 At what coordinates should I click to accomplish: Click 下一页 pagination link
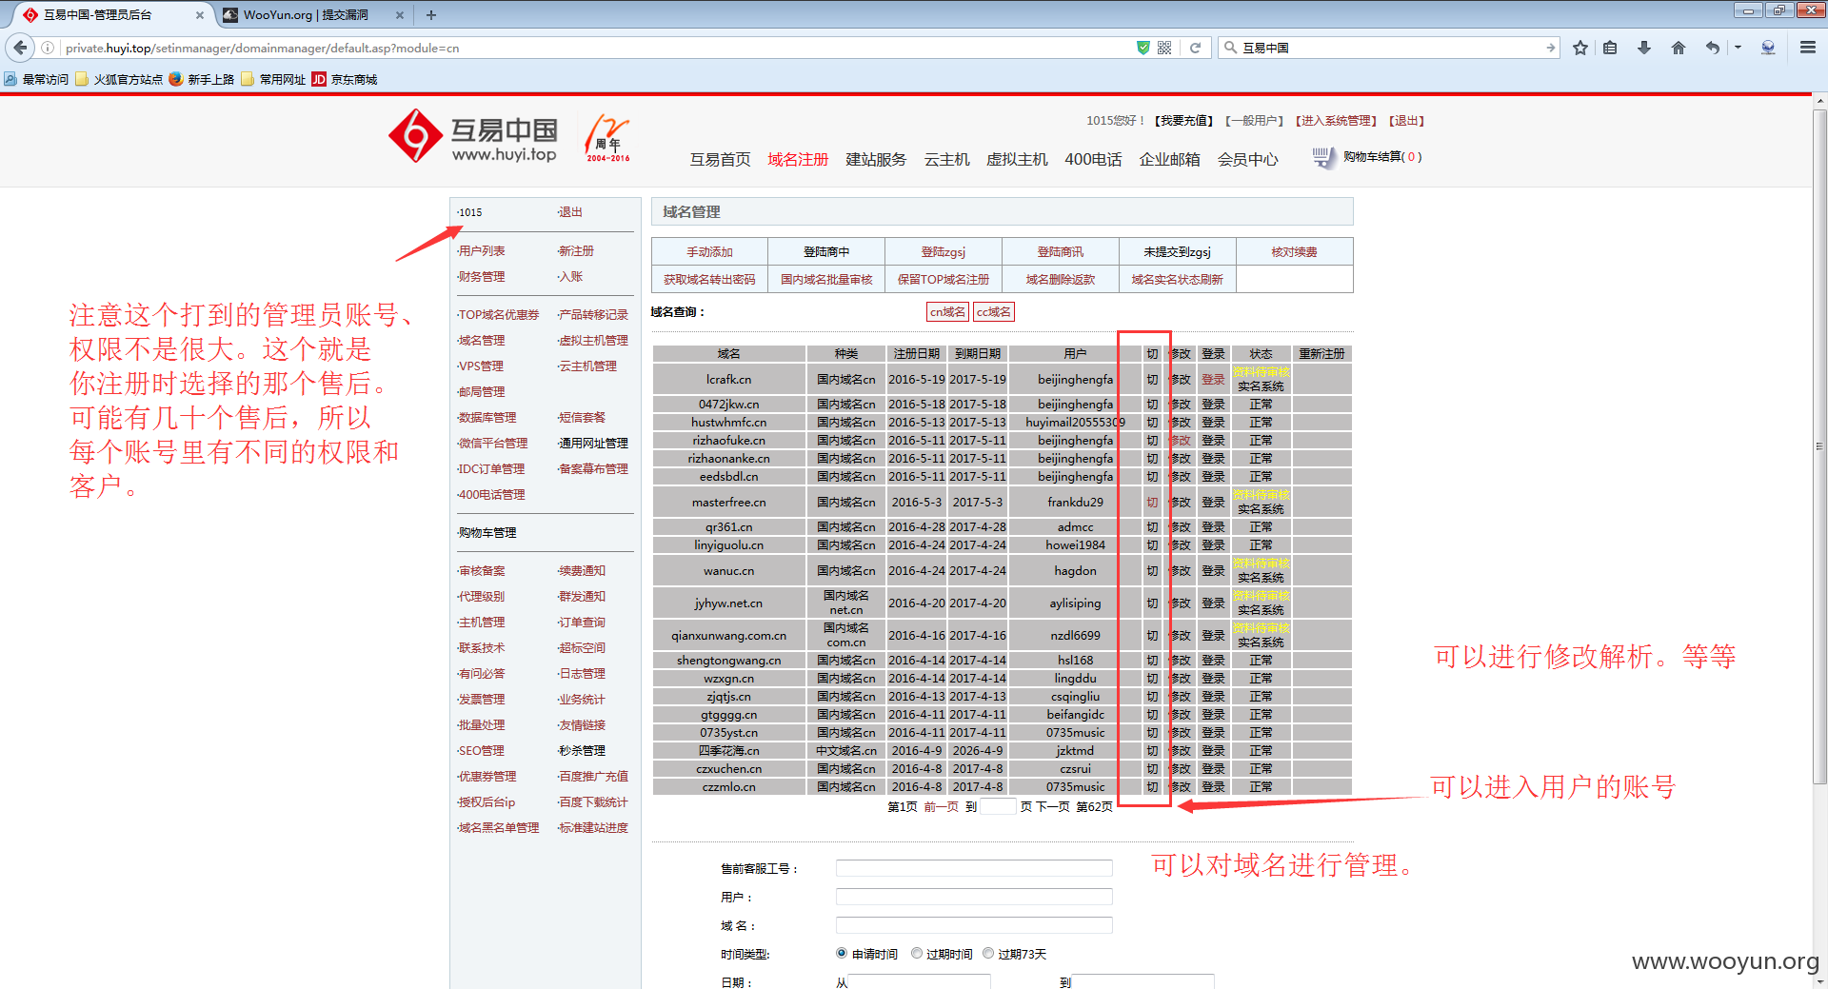coord(1053,806)
